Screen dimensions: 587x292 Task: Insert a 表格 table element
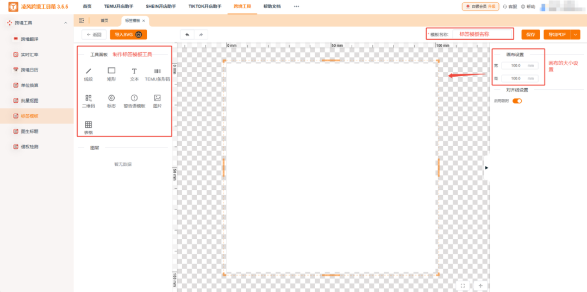89,128
